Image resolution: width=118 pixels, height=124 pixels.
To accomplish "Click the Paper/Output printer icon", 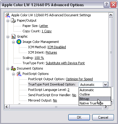I will click(x=13, y=20).
